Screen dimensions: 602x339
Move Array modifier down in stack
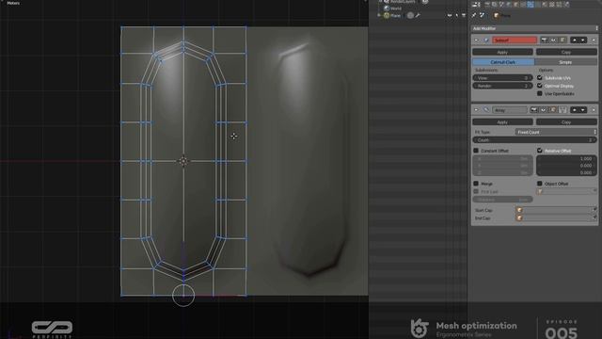point(583,110)
